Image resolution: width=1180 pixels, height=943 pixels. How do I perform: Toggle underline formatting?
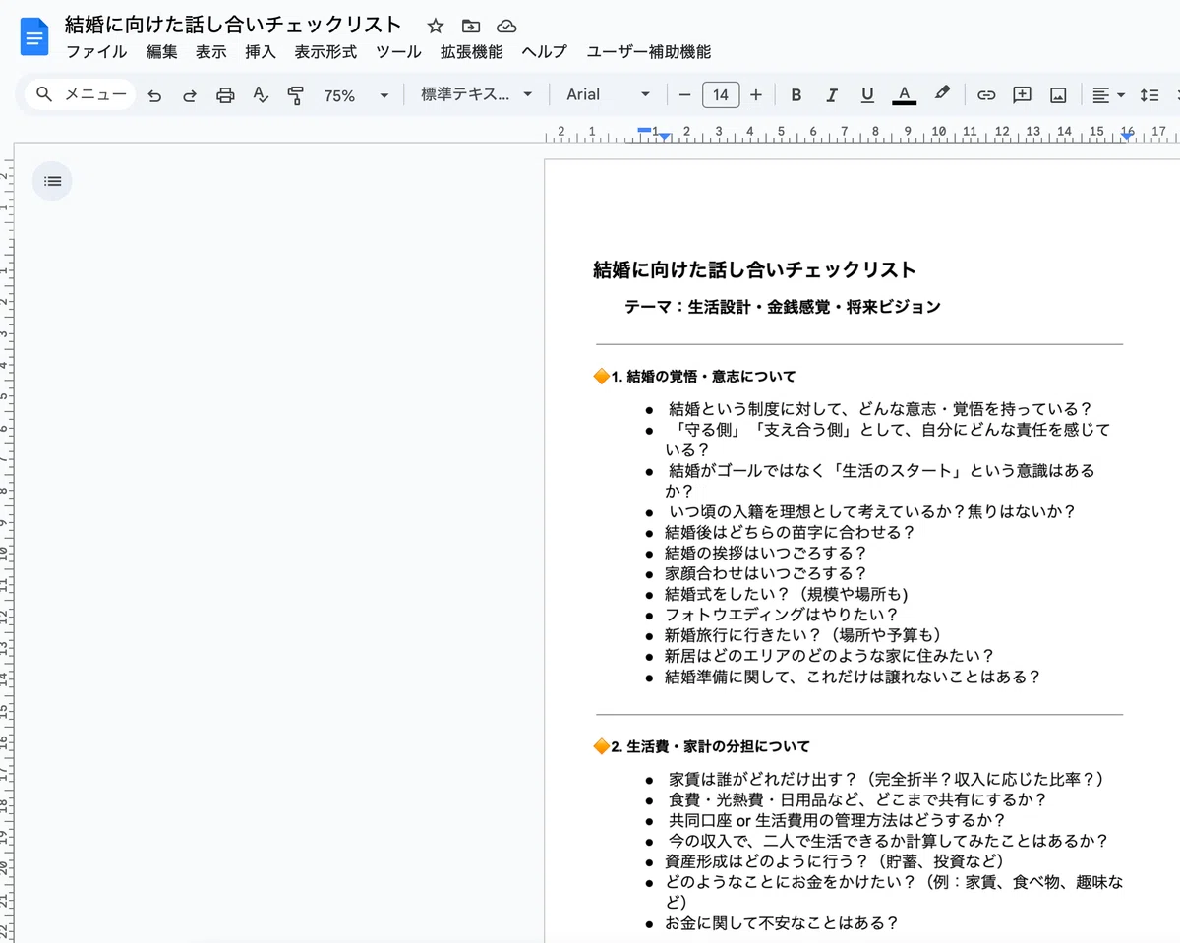867,95
